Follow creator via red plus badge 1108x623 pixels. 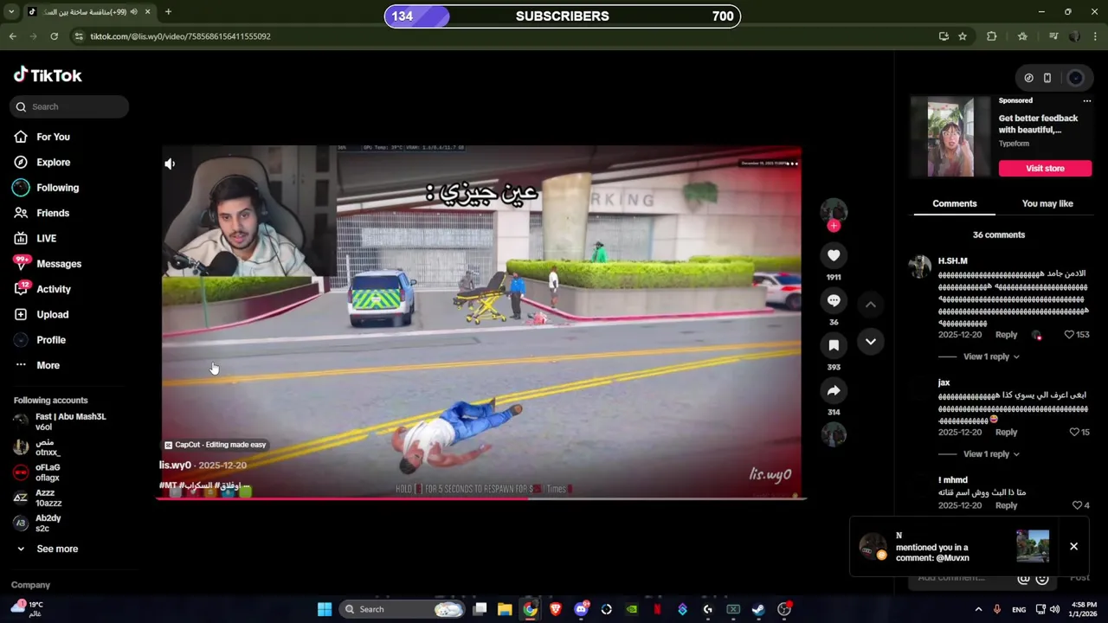tap(834, 226)
